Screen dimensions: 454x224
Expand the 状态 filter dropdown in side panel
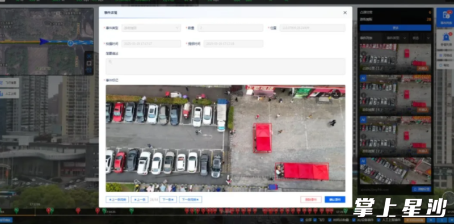coord(421,38)
